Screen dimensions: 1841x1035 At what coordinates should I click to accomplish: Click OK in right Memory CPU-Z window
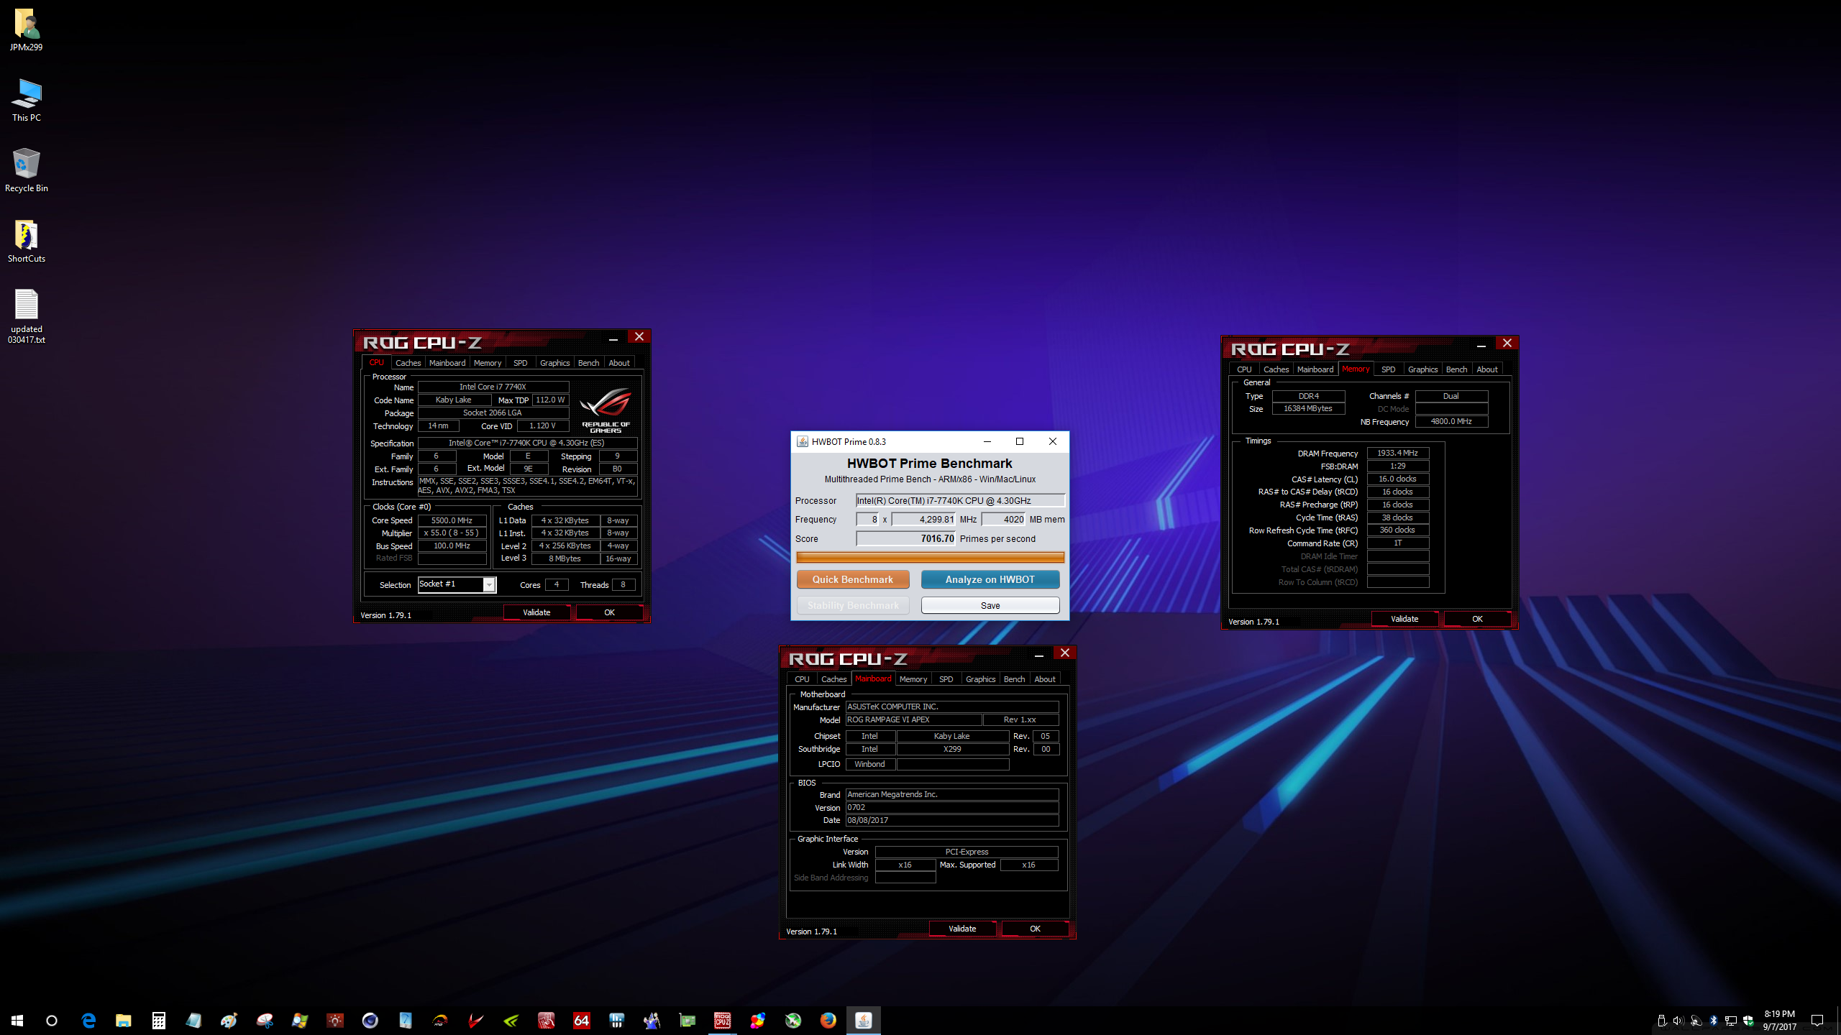(x=1477, y=619)
